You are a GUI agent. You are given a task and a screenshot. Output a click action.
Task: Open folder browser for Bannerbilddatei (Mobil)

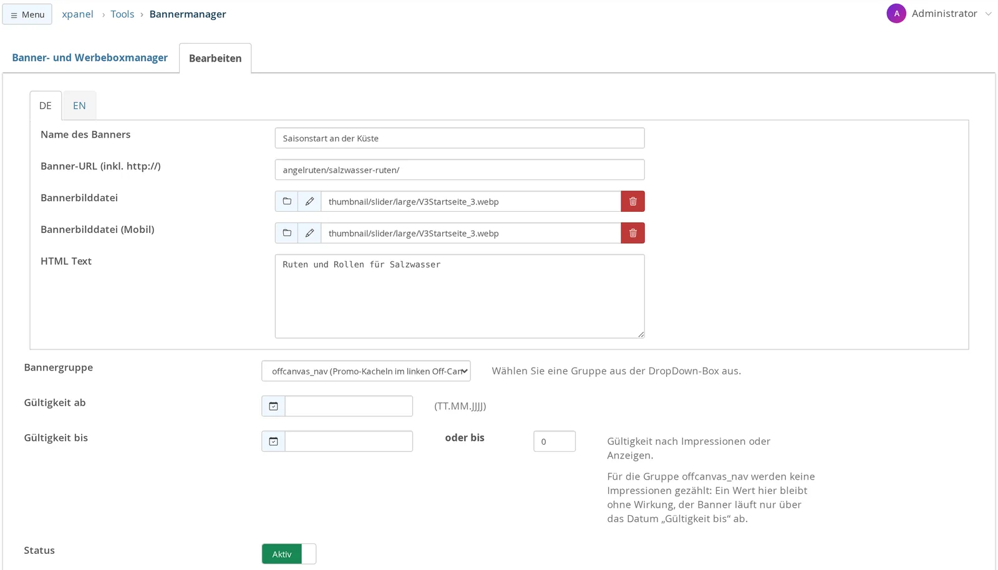(x=286, y=233)
